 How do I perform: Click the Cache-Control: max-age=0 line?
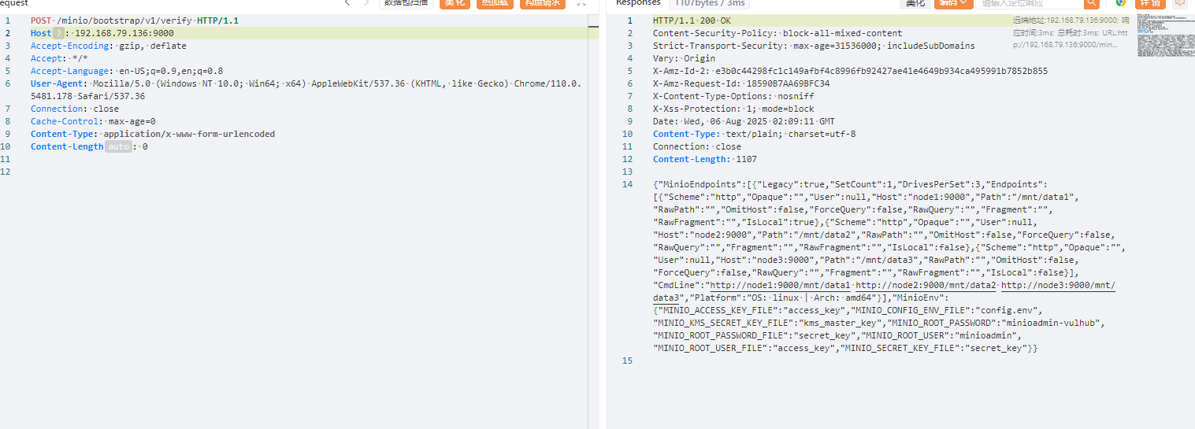(93, 121)
